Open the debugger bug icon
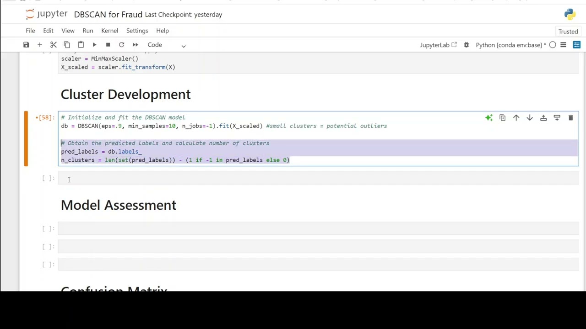The height and width of the screenshot is (329, 586). (466, 45)
